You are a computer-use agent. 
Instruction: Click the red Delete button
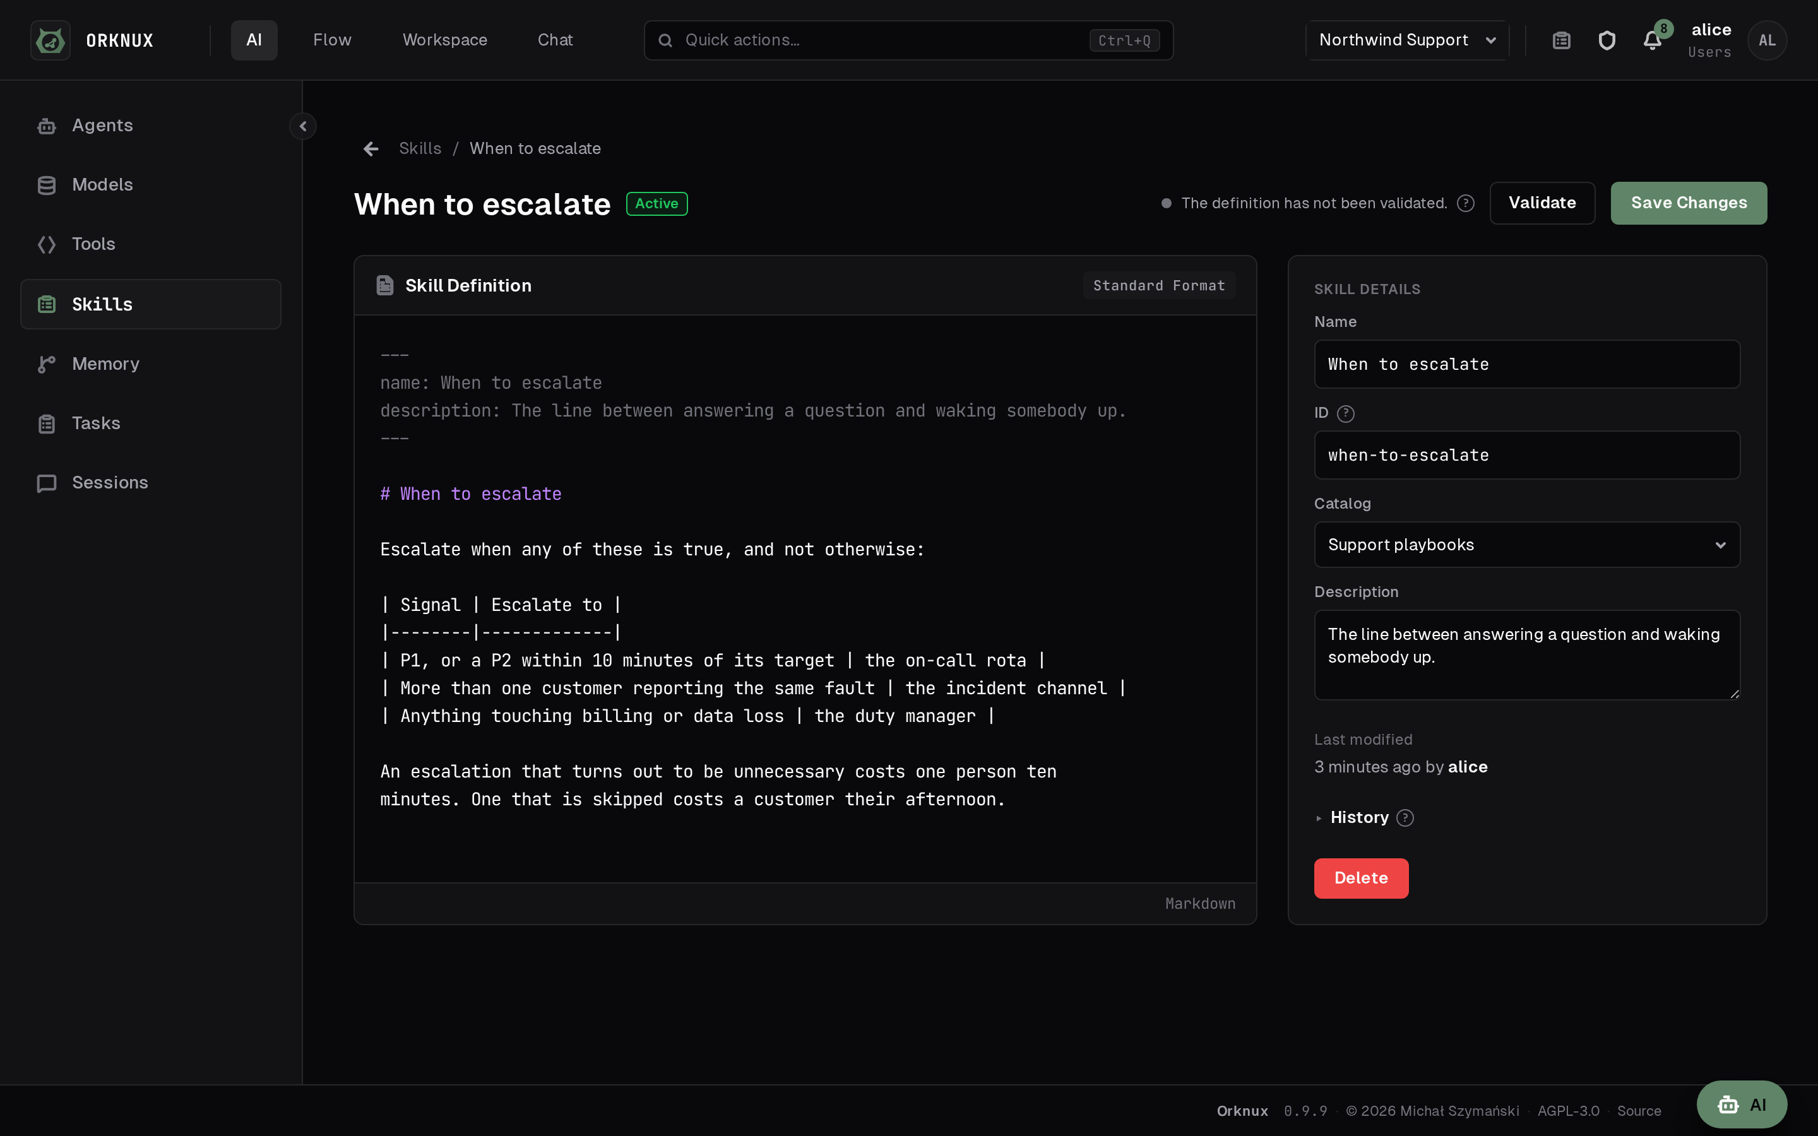point(1360,879)
